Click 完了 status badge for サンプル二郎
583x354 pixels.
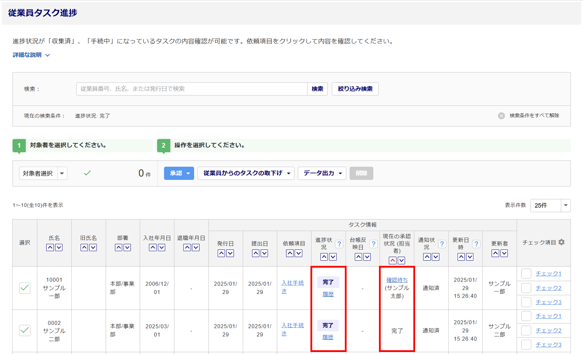click(328, 325)
